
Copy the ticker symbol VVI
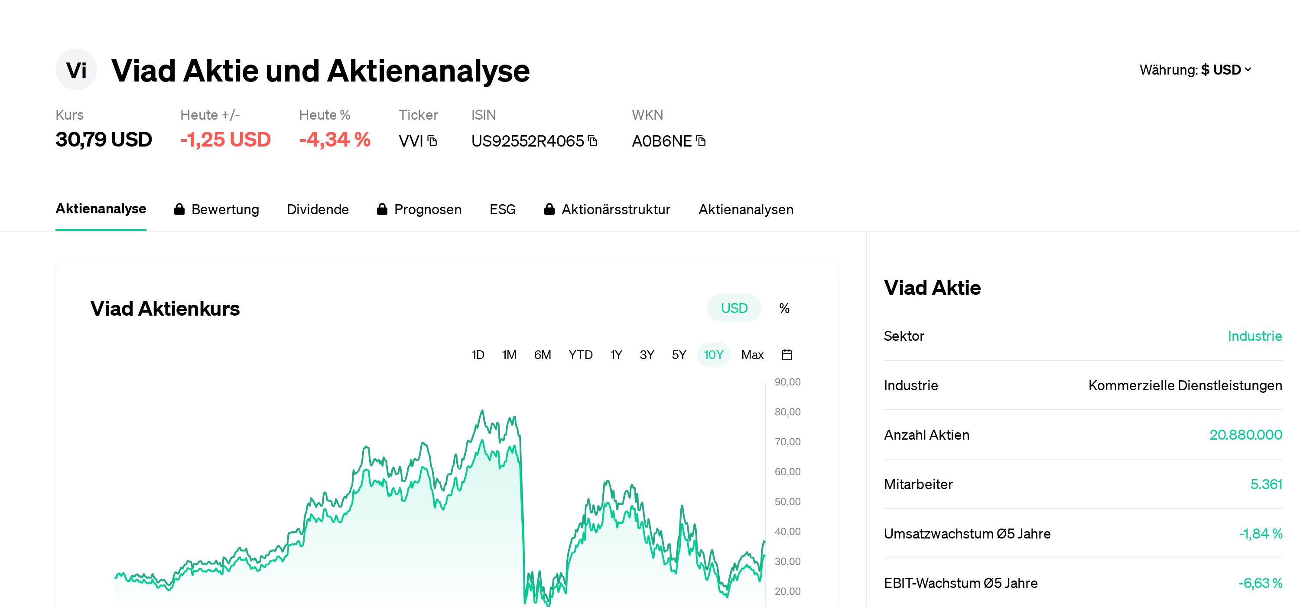[x=432, y=141]
